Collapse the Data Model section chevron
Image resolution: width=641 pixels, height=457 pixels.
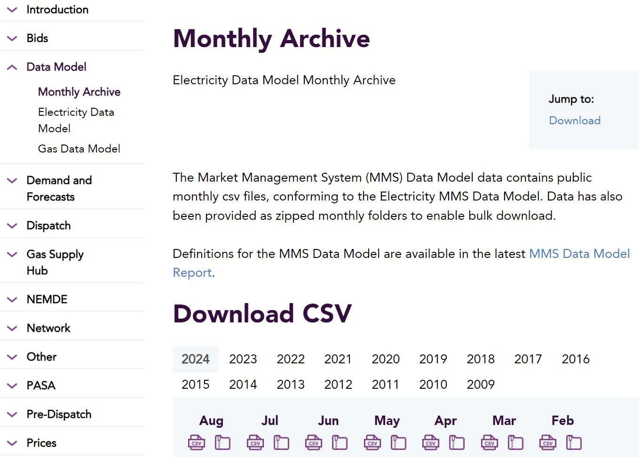12,67
